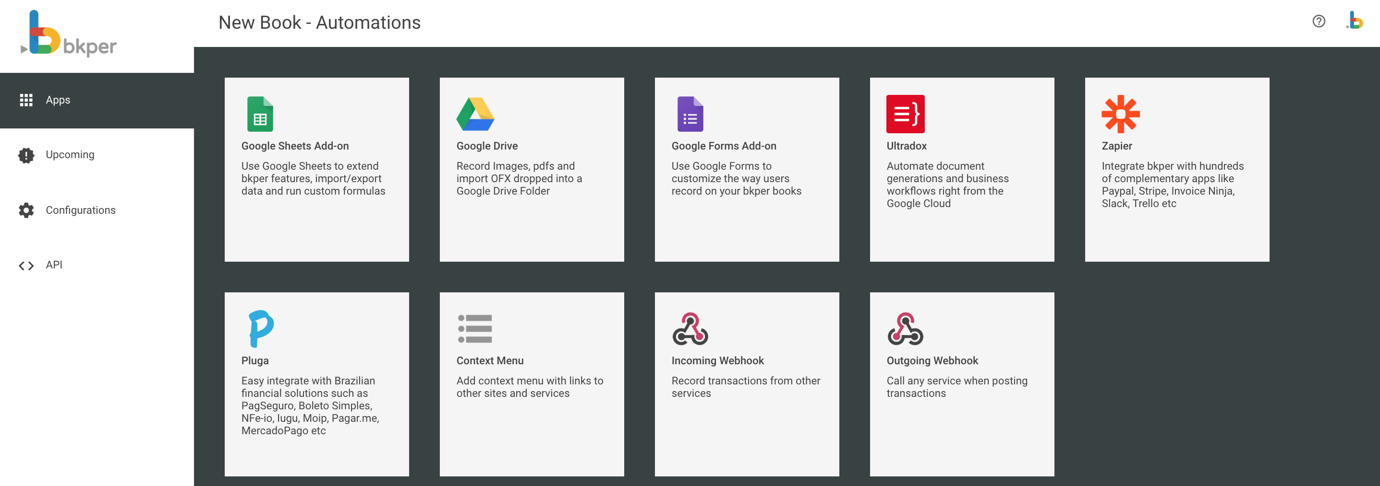1380x486 pixels.
Task: Open the Google Drive card title
Action: (486, 146)
